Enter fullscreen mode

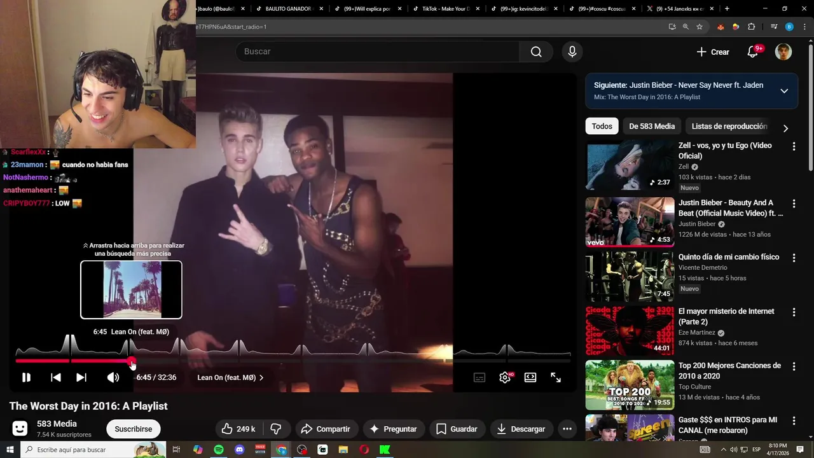coord(556,377)
